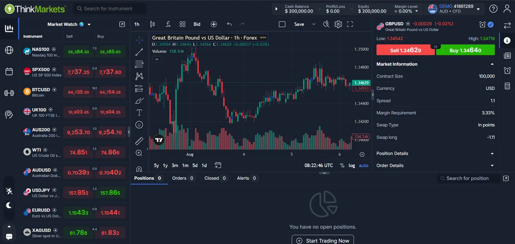515x244 pixels.
Task: Select the crosshair cursor tool
Action: coord(139,40)
